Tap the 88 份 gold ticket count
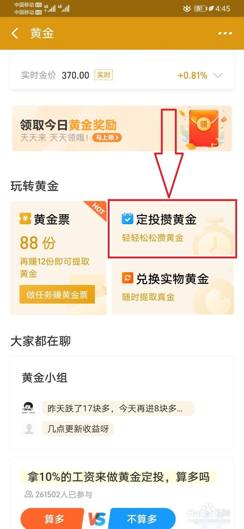Viewport: 244px width, 529px height. coord(38,243)
